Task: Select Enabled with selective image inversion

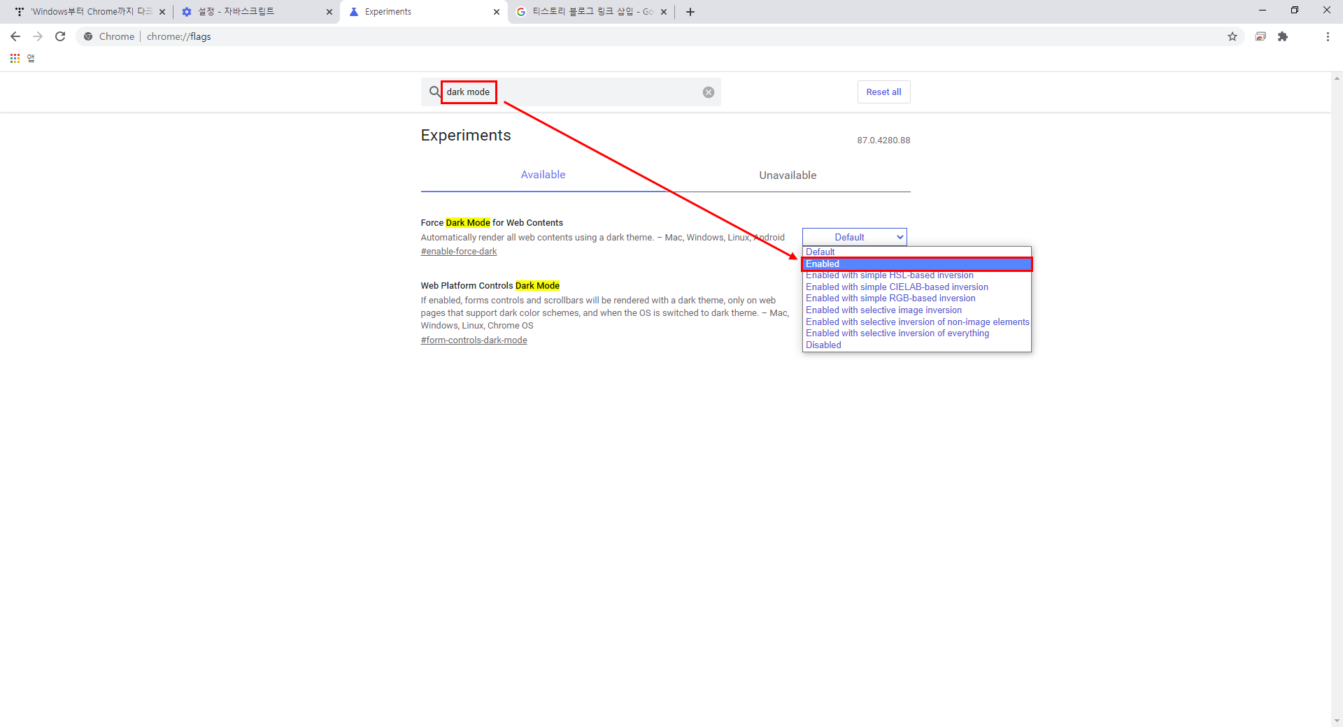Action: pyautogui.click(x=916, y=310)
